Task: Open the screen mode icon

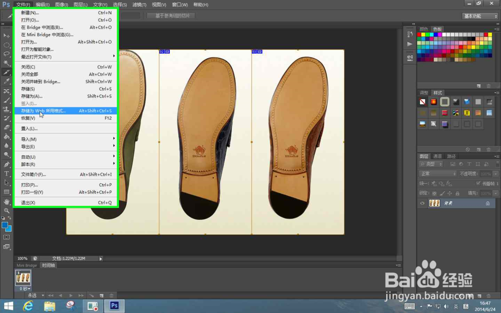Action: pyautogui.click(x=7, y=246)
